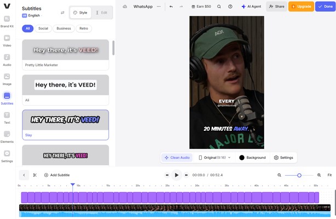This screenshot has width=336, height=219.
Task: Adjust the timeline zoom slider handle
Action: (299, 175)
